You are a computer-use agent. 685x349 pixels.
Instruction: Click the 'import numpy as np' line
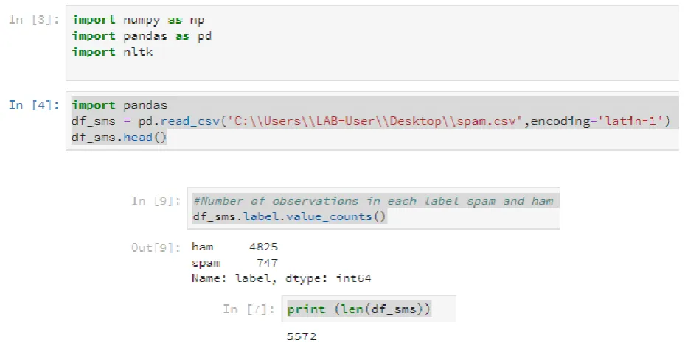click(x=138, y=20)
